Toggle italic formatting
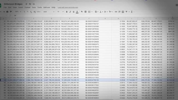Screen dimensions: 178x100 pyautogui.click(x=70, y=12)
